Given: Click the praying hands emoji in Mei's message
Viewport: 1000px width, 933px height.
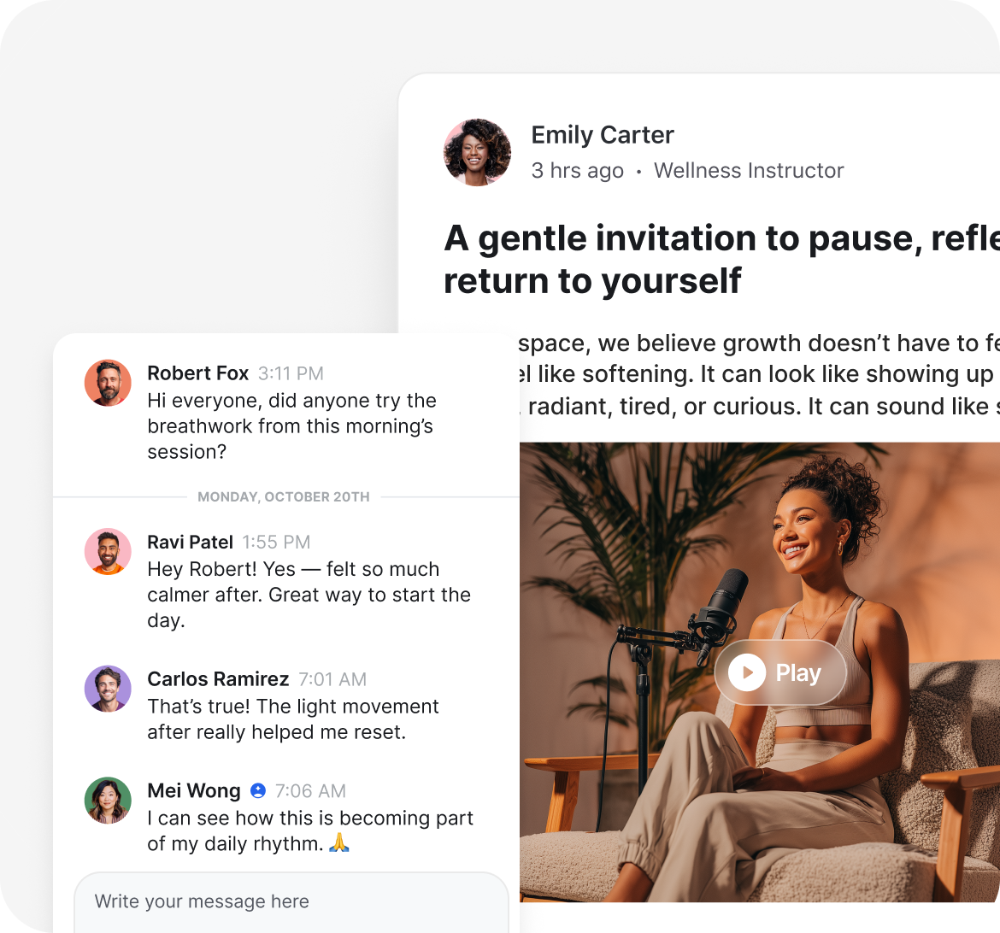Looking at the screenshot, I should 339,843.
